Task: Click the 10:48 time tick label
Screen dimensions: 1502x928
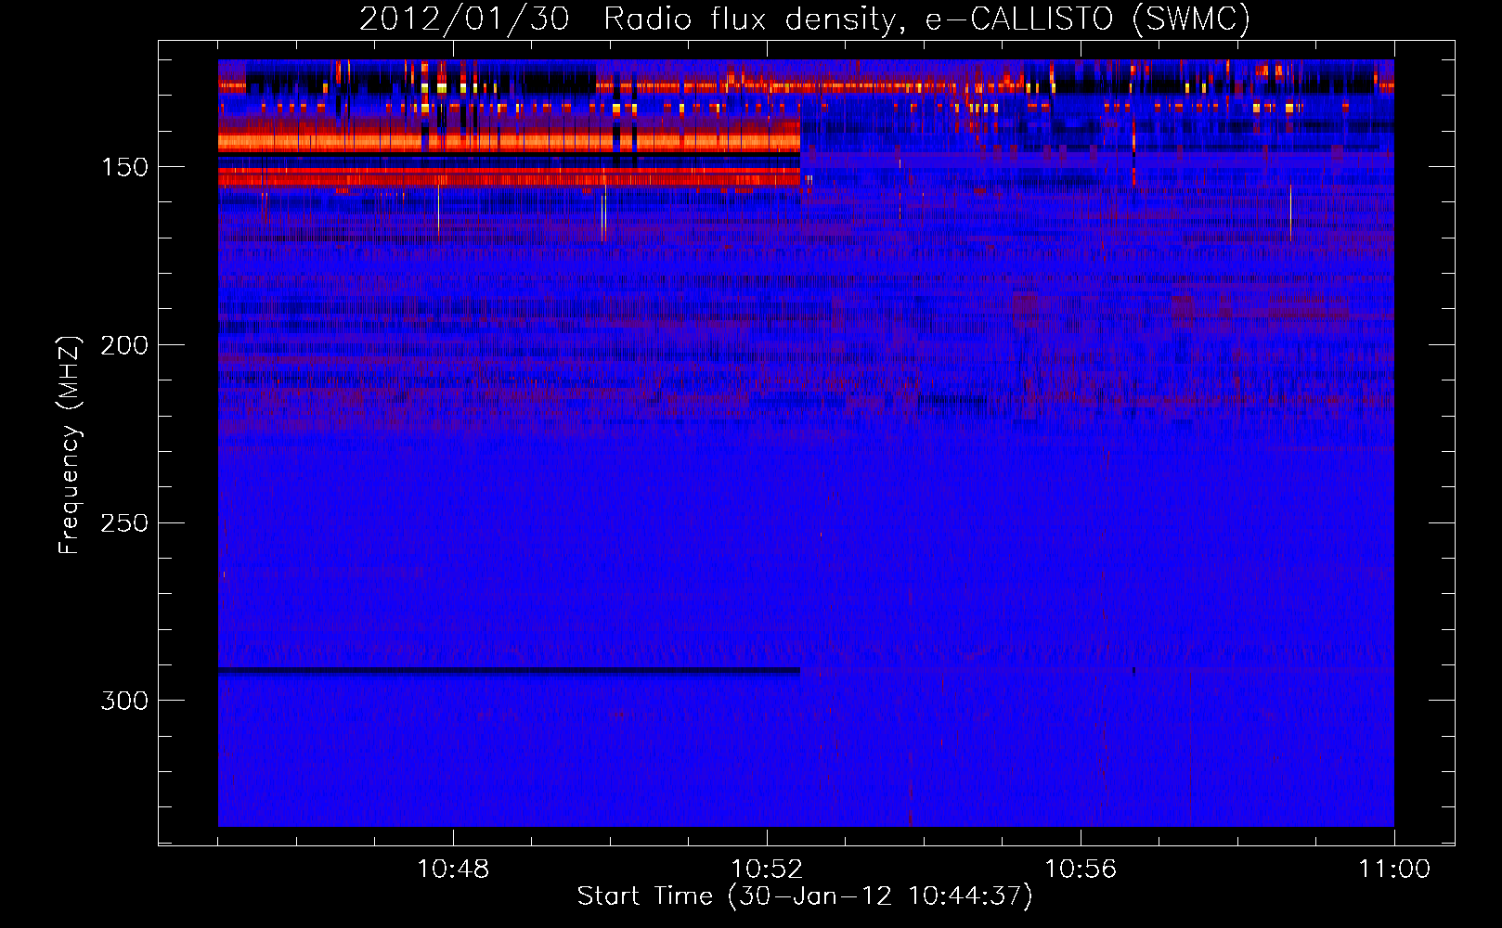Action: click(453, 869)
